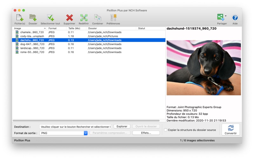Click the red Supprimer icon
Image resolution: width=254 pixels, height=159 pixels.
tap(69, 18)
